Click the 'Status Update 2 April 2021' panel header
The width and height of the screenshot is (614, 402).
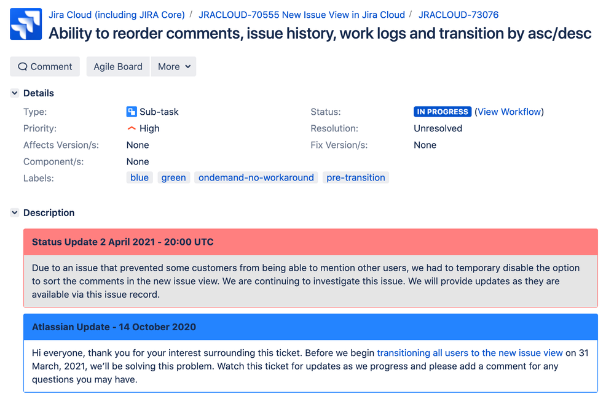[x=310, y=242]
